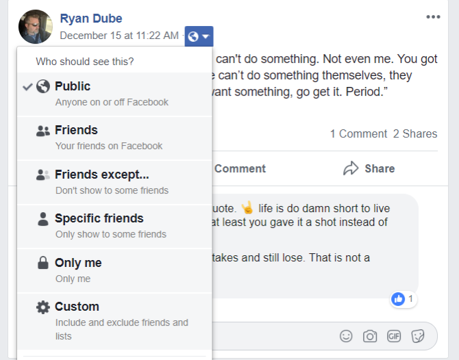The image size is (459, 360).
Task: View the 2 Shares link
Action: (x=415, y=133)
